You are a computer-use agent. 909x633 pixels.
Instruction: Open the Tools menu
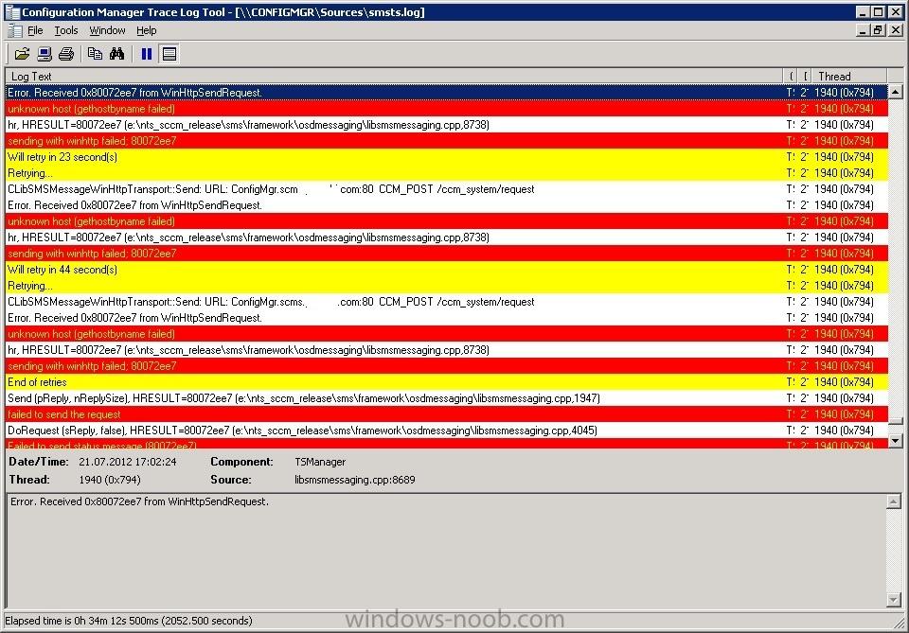pyautogui.click(x=66, y=30)
